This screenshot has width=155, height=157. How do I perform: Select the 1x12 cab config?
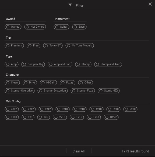45,109
